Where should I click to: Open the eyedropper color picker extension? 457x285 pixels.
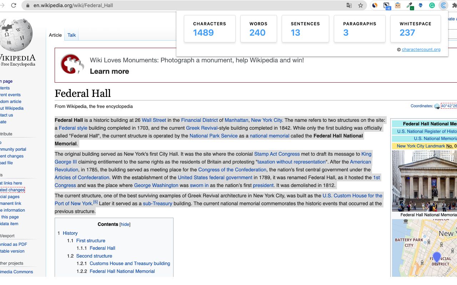click(x=410, y=6)
